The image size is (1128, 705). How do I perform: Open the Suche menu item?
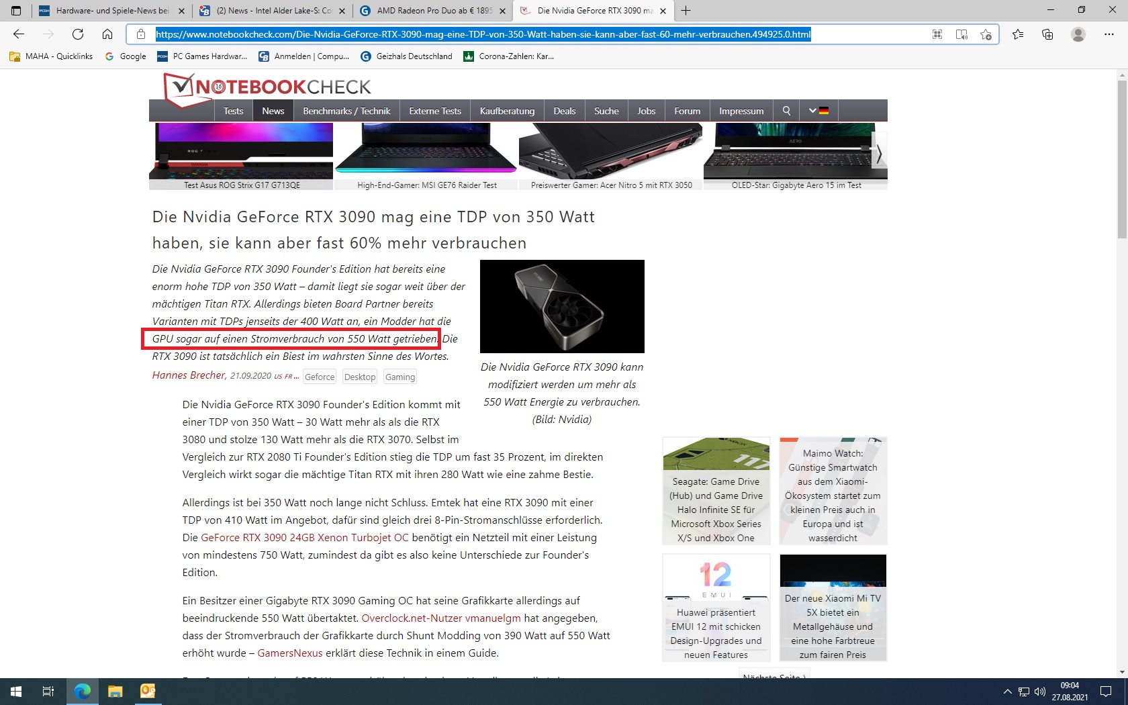point(606,111)
